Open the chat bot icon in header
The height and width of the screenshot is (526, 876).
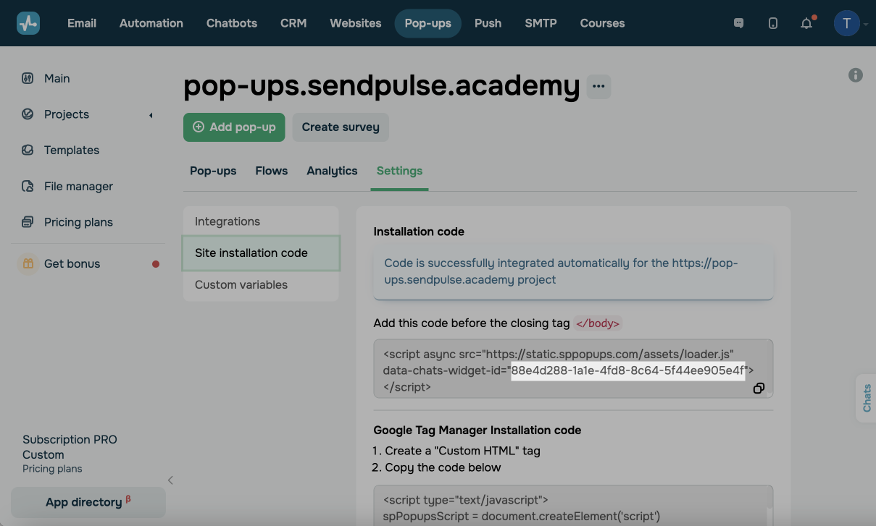738,23
